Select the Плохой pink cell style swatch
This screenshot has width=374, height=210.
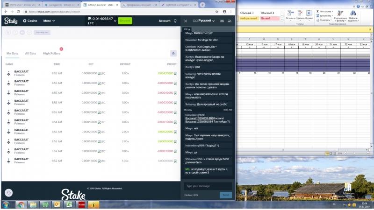[270, 18]
